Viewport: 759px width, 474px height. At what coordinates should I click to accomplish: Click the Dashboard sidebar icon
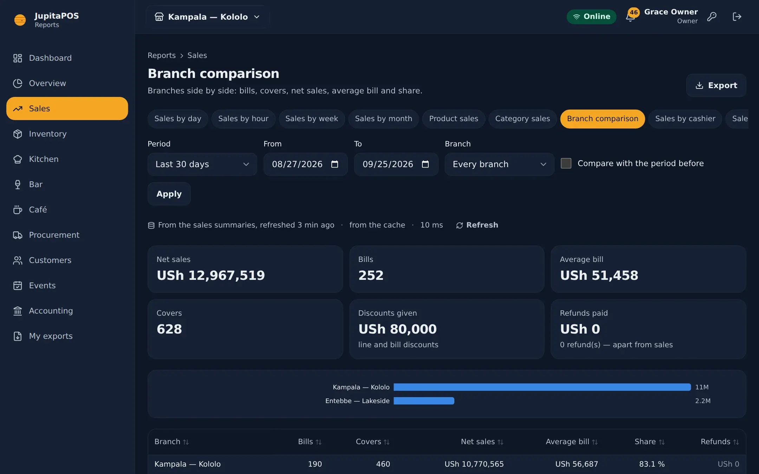pyautogui.click(x=18, y=58)
